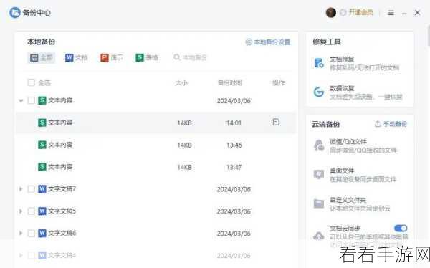430x268 pixels.
Task: Click the vertical scrollbar at right edge
Action: tap(429, 36)
